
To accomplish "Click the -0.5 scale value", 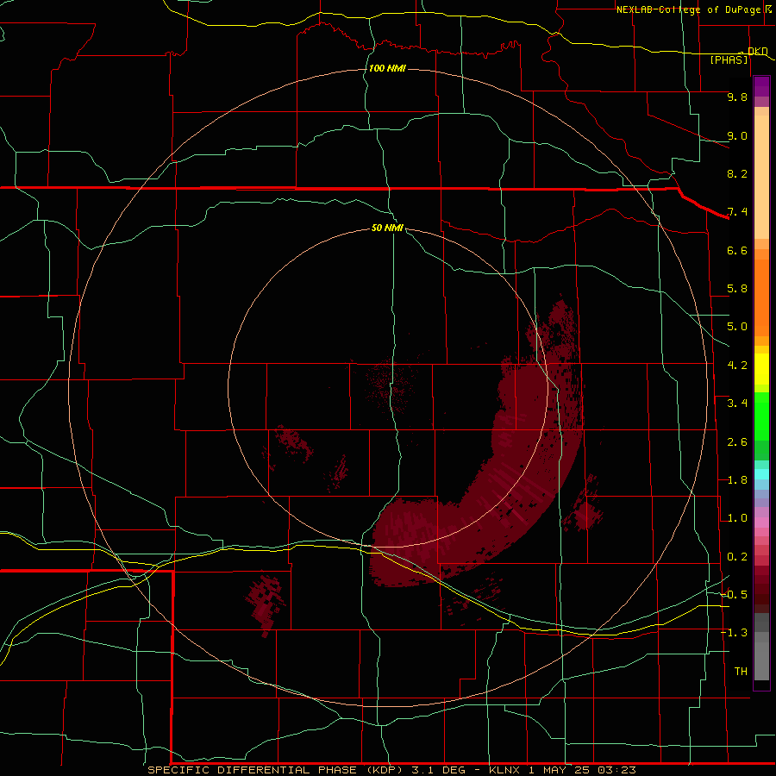I will [x=735, y=595].
